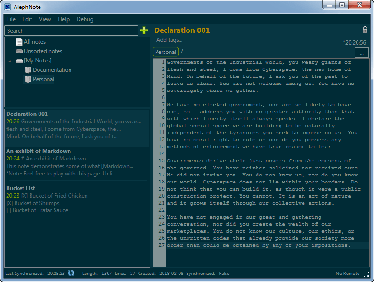The height and width of the screenshot is (282, 374).
Task: Open the Edit menu
Action: click(27, 19)
